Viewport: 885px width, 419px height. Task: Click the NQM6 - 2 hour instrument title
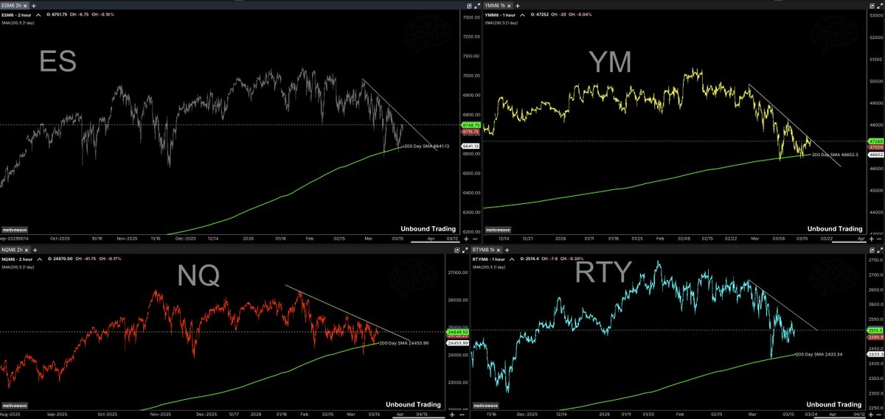[17, 259]
